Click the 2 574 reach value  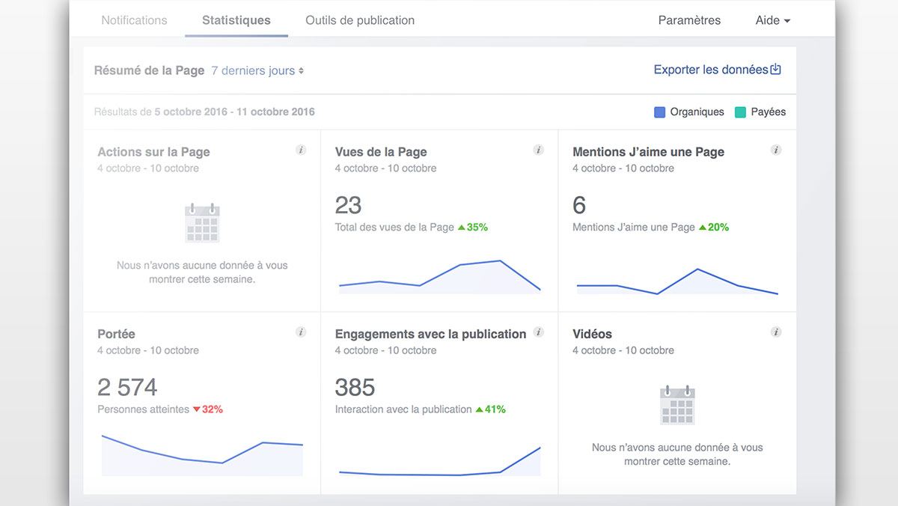tap(127, 387)
